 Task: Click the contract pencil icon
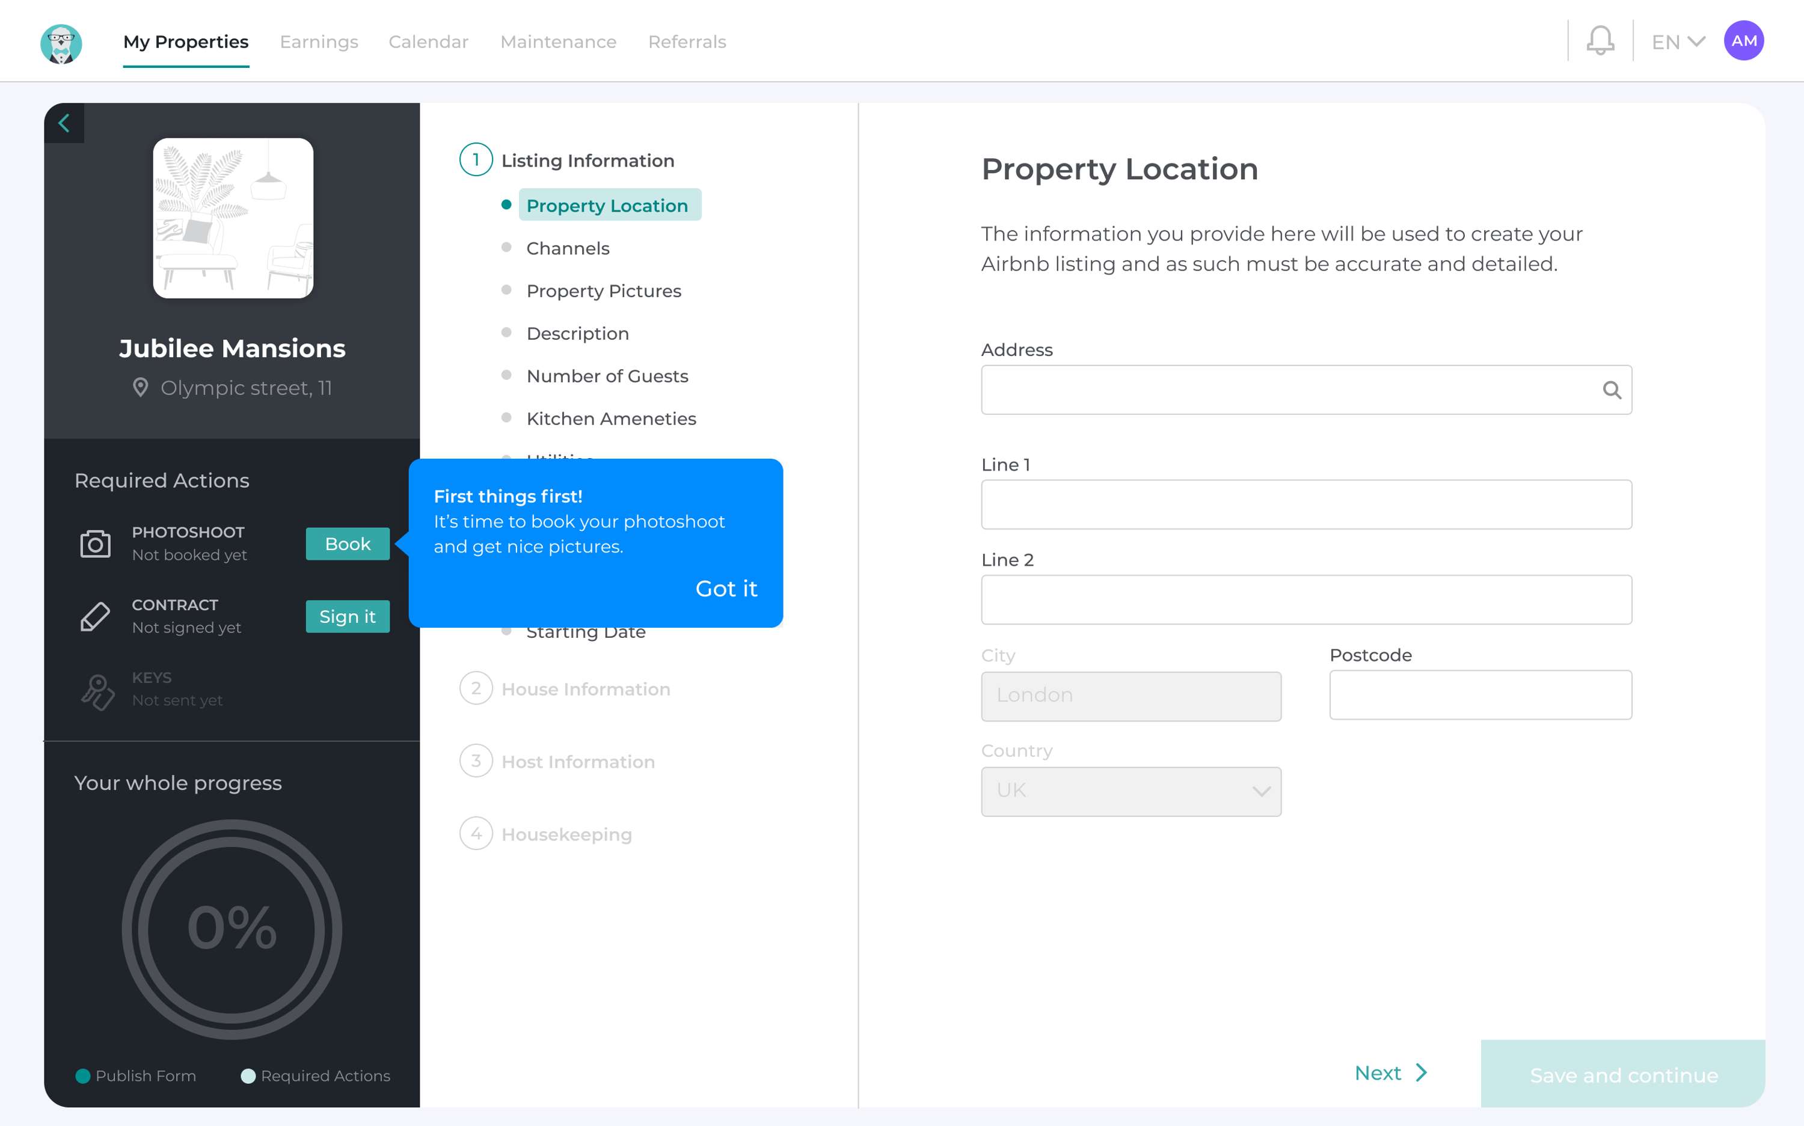coord(96,617)
